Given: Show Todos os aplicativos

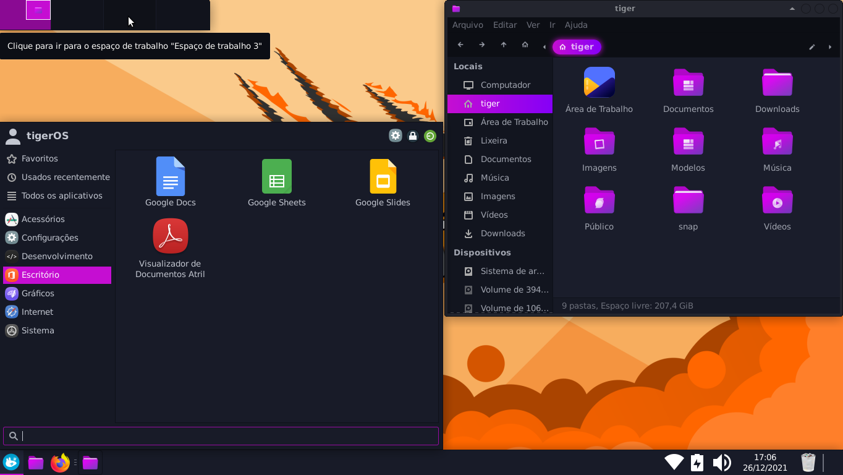Looking at the screenshot, I should point(57,195).
